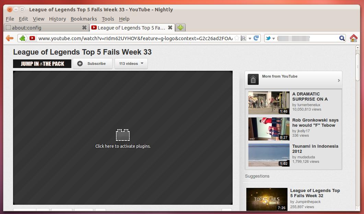Image resolution: width=364 pixels, height=214 pixels.
Task: Click the '1,799,126 views' text
Action: coord(305,161)
